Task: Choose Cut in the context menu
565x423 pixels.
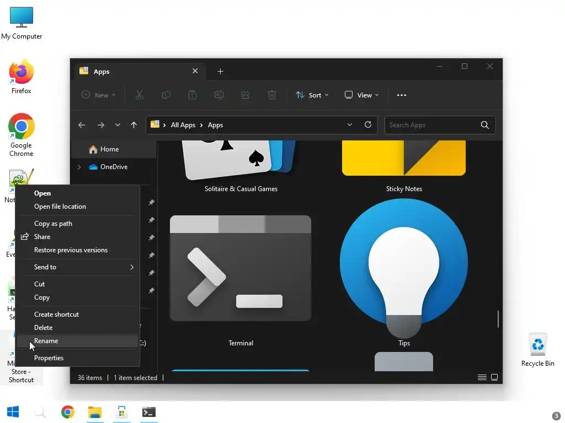Action: tap(78, 284)
